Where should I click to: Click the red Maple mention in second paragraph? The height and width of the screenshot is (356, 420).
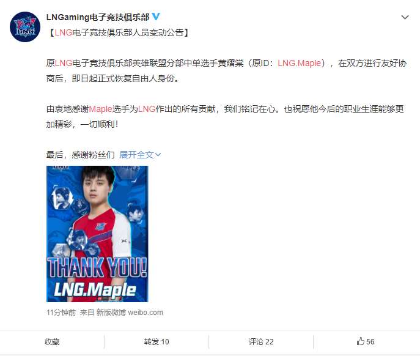[x=100, y=109]
